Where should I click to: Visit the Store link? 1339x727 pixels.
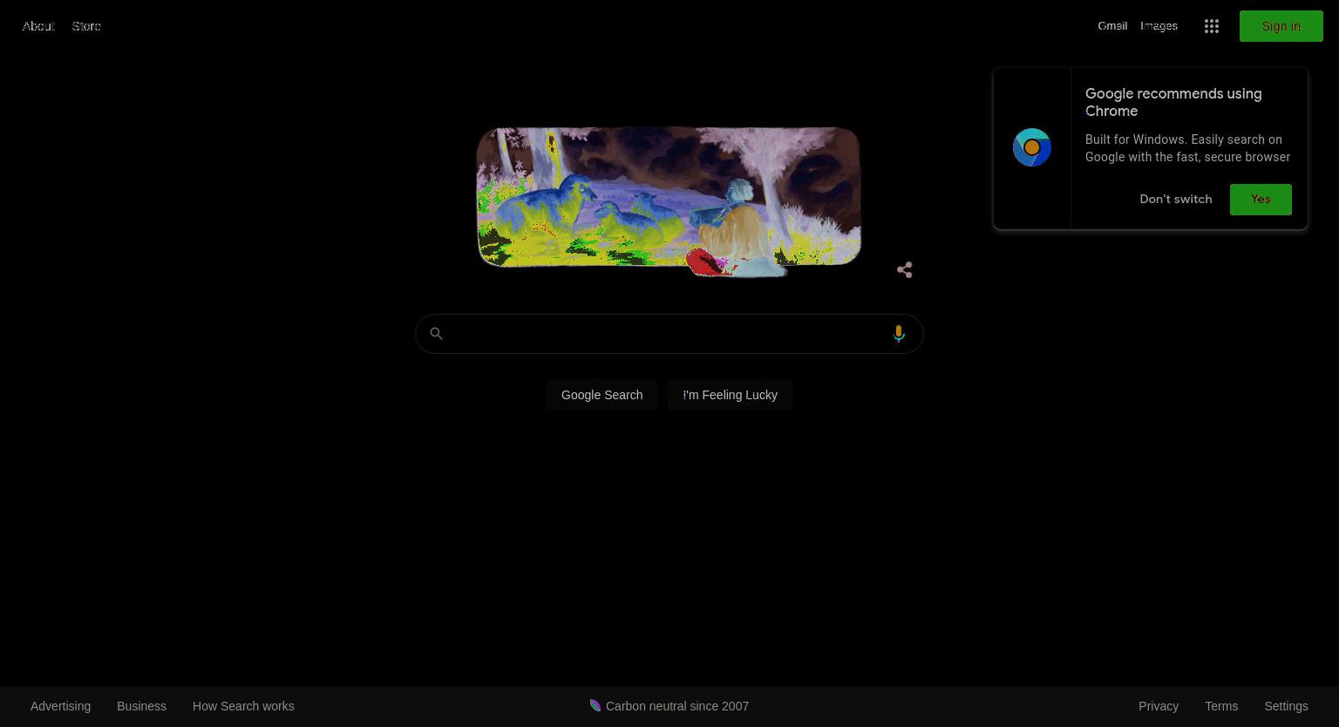click(86, 26)
